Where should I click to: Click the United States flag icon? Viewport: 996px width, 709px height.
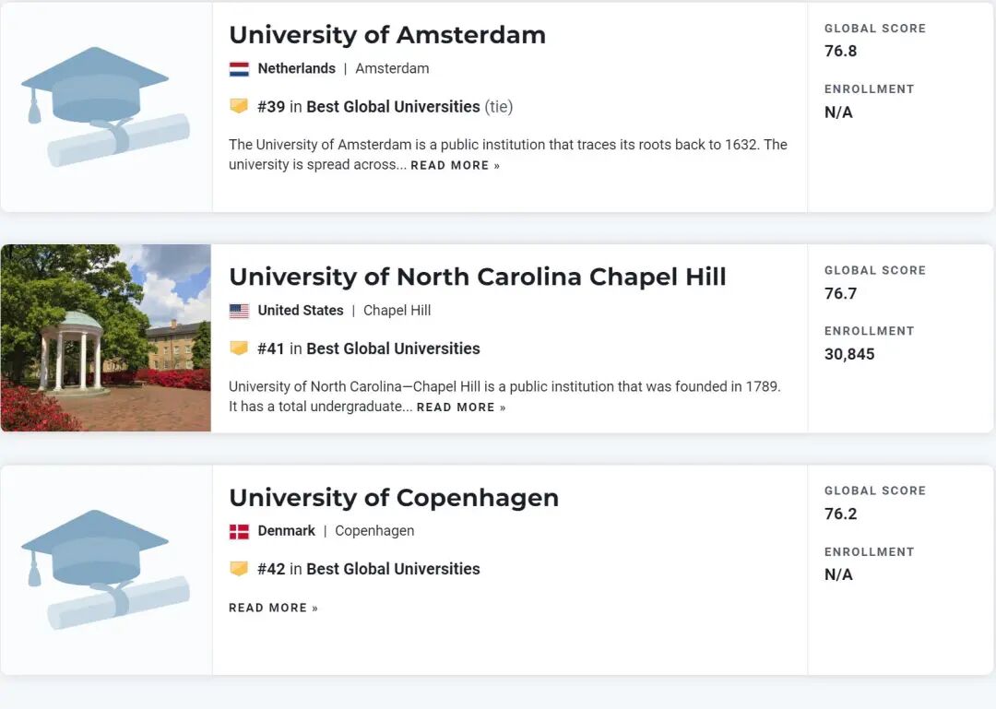239,311
